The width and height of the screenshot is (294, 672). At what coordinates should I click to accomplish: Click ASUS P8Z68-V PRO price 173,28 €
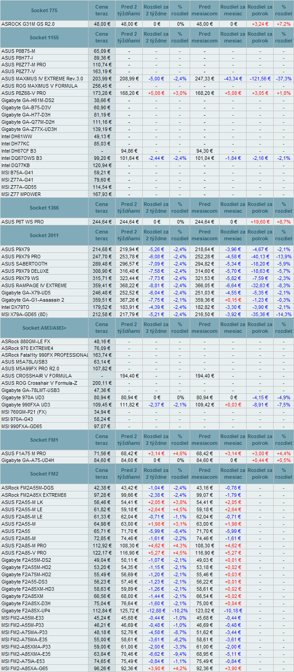102,93
